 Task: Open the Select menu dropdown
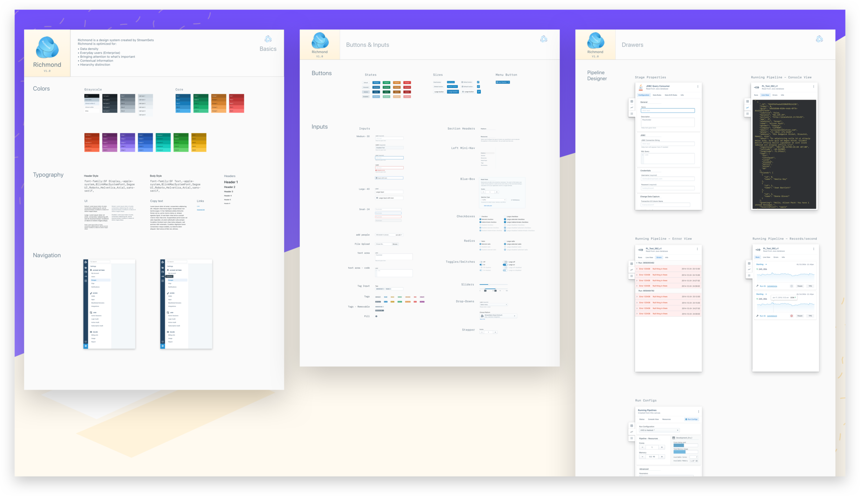coord(494,305)
